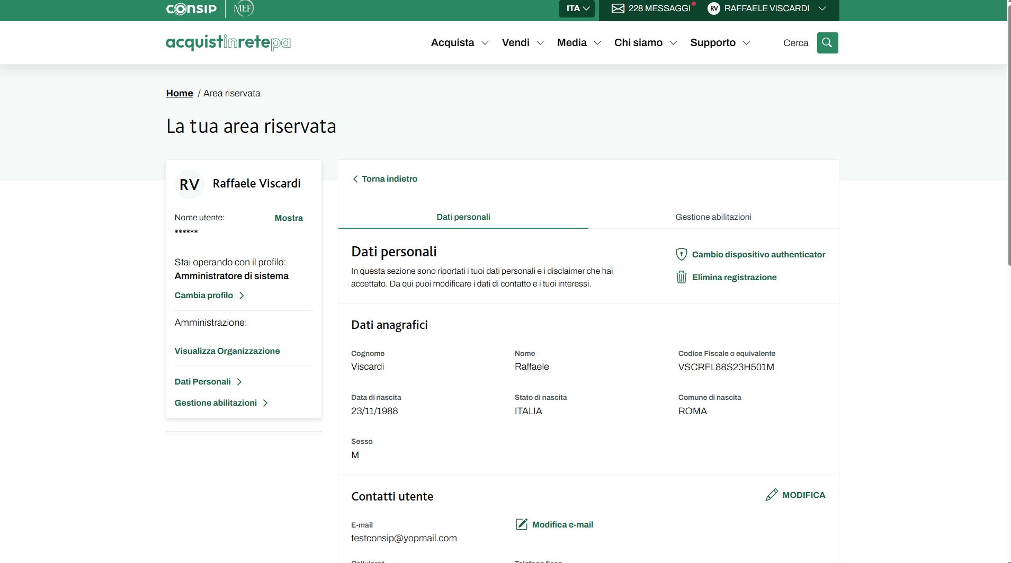Image resolution: width=1011 pixels, height=563 pixels.
Task: Click the RV avatar in top bar
Action: coord(713,8)
